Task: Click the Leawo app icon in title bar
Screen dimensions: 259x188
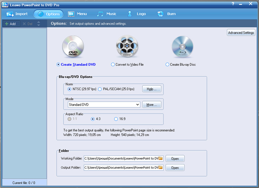Action: tap(5, 5)
